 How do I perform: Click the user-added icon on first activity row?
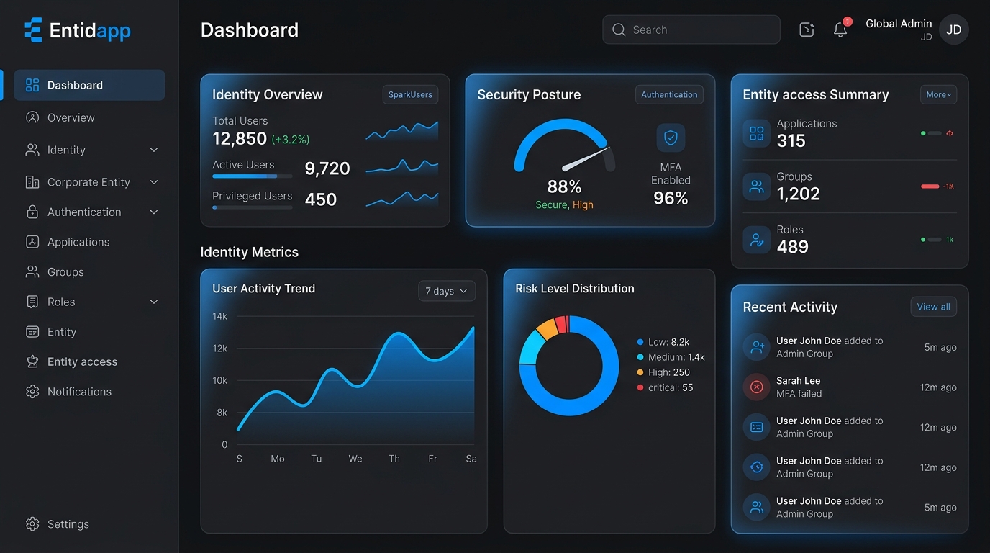[x=757, y=347]
